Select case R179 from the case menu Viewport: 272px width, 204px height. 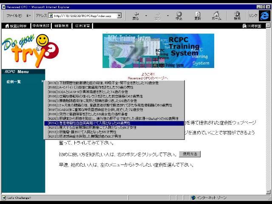114,83
